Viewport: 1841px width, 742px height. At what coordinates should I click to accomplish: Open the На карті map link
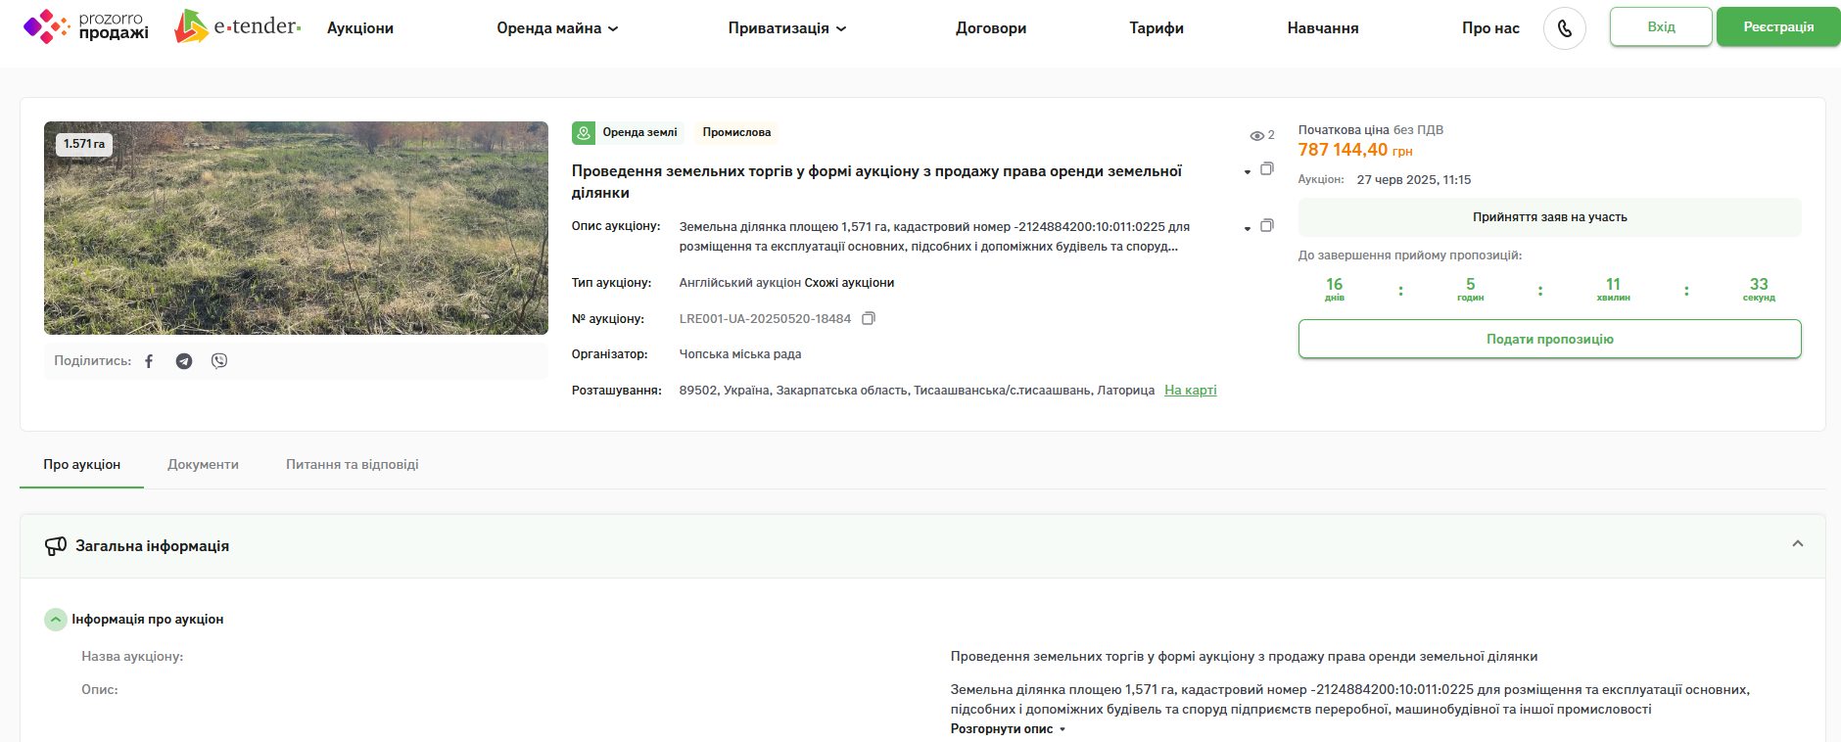[1190, 390]
